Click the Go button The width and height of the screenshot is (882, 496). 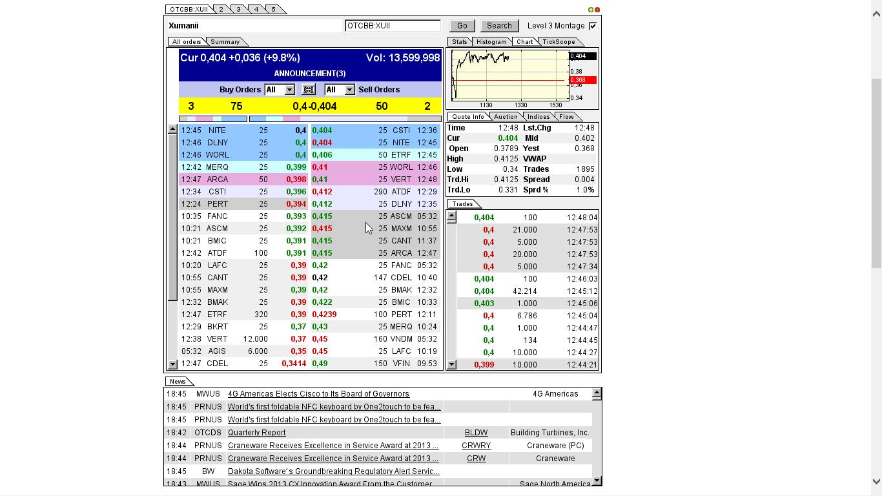click(462, 26)
